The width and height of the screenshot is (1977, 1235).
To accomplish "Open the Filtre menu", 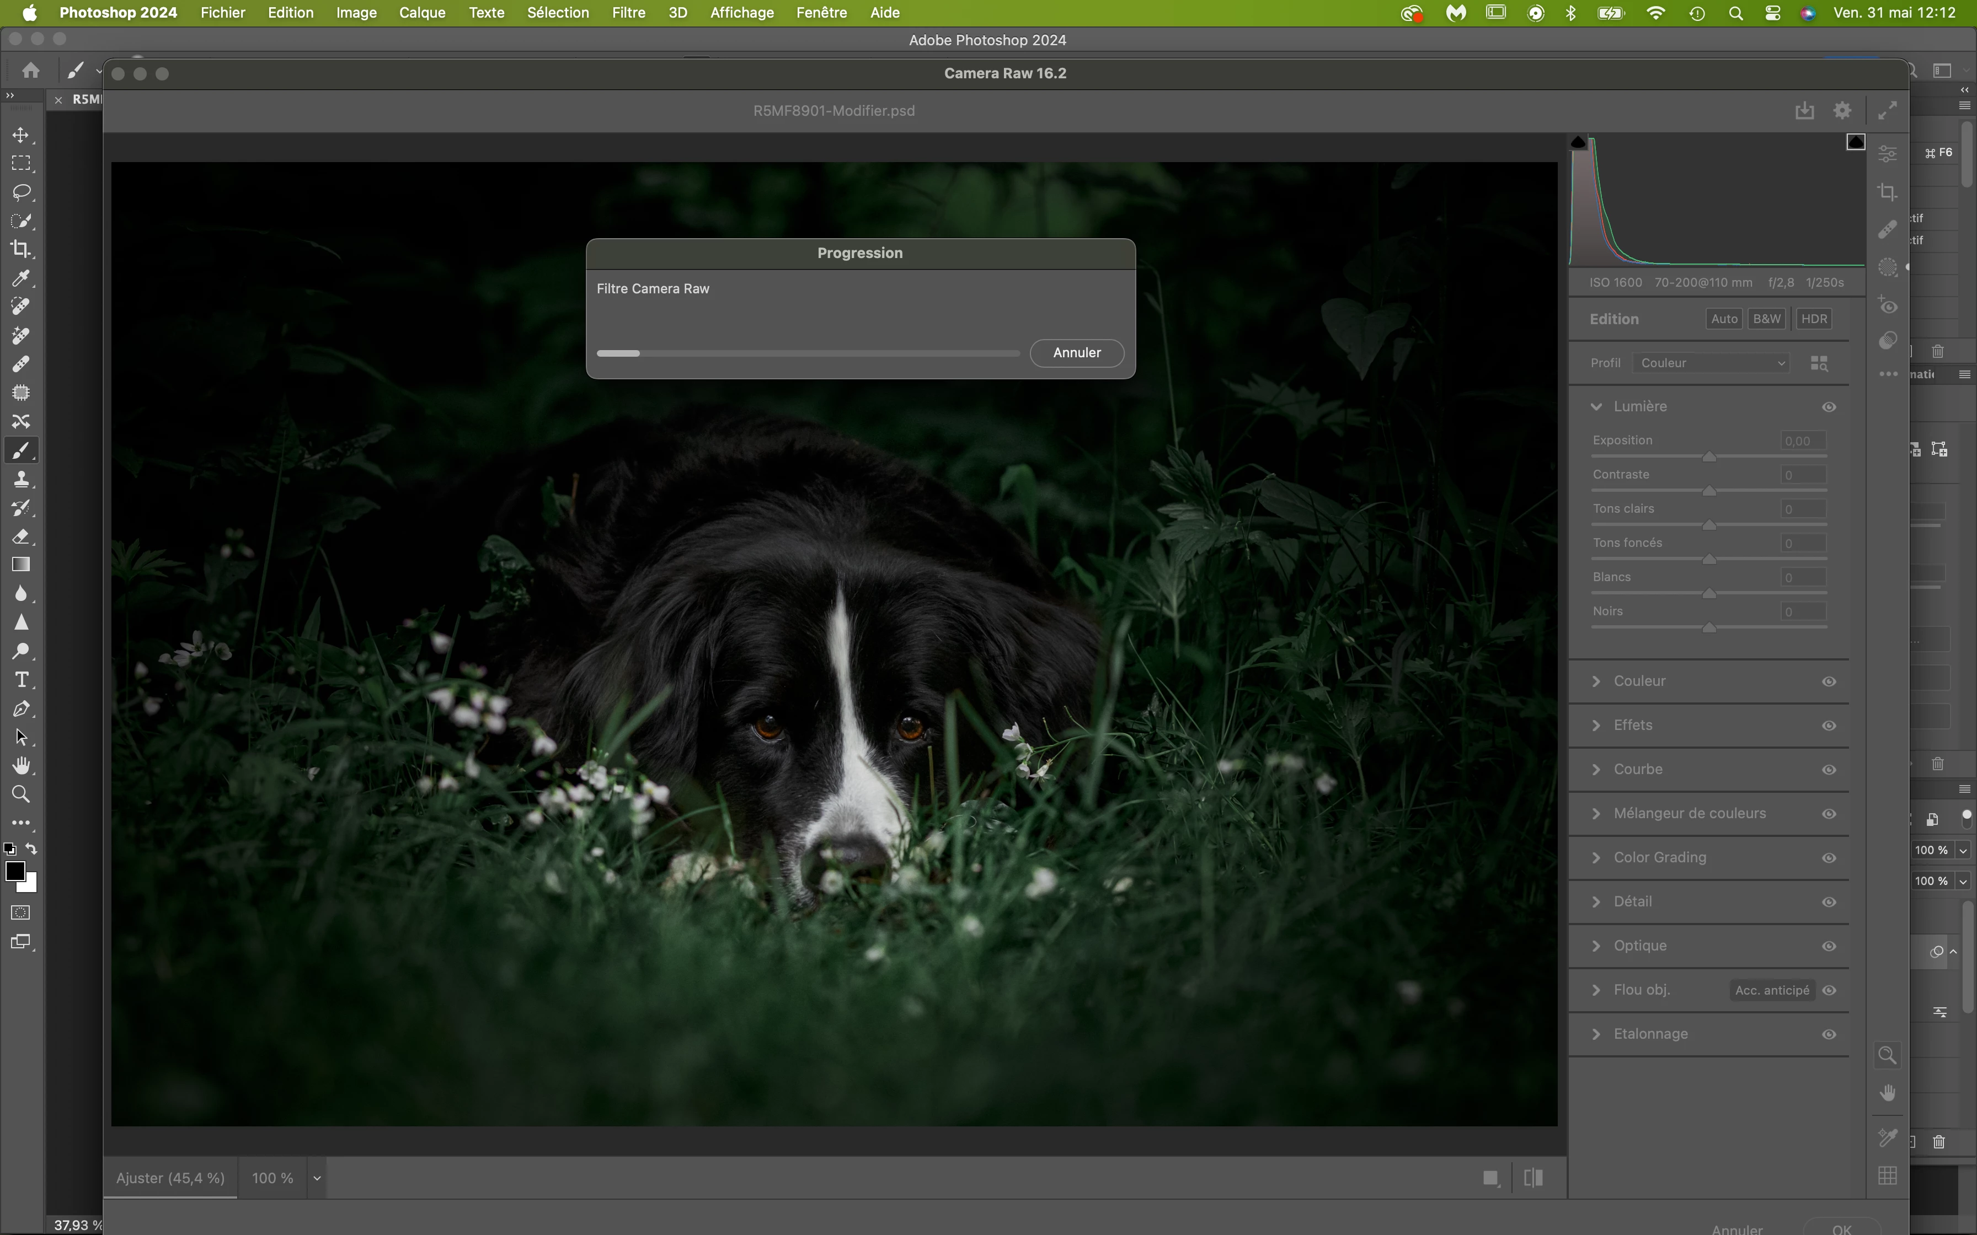I will tap(628, 12).
